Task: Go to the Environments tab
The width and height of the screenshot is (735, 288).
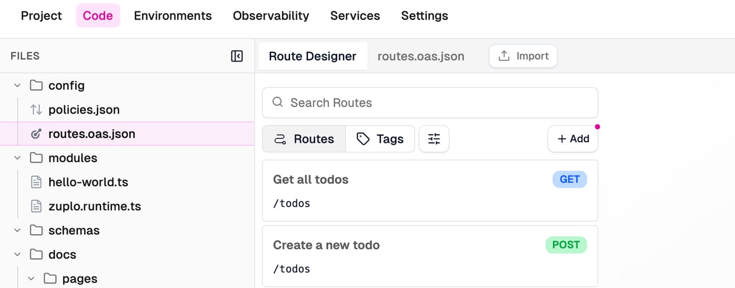Action: [173, 15]
